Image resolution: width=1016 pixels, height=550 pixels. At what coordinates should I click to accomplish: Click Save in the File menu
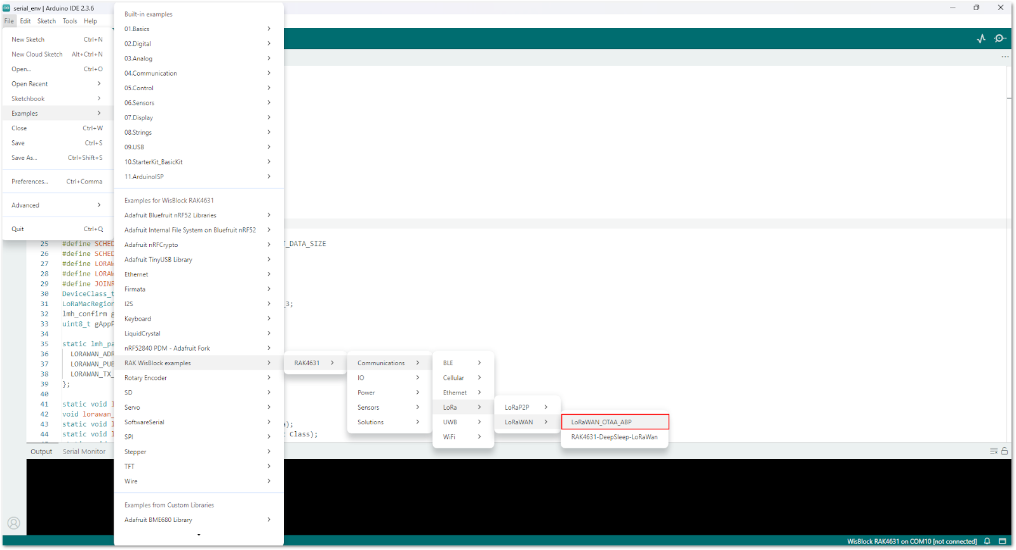(x=57, y=143)
